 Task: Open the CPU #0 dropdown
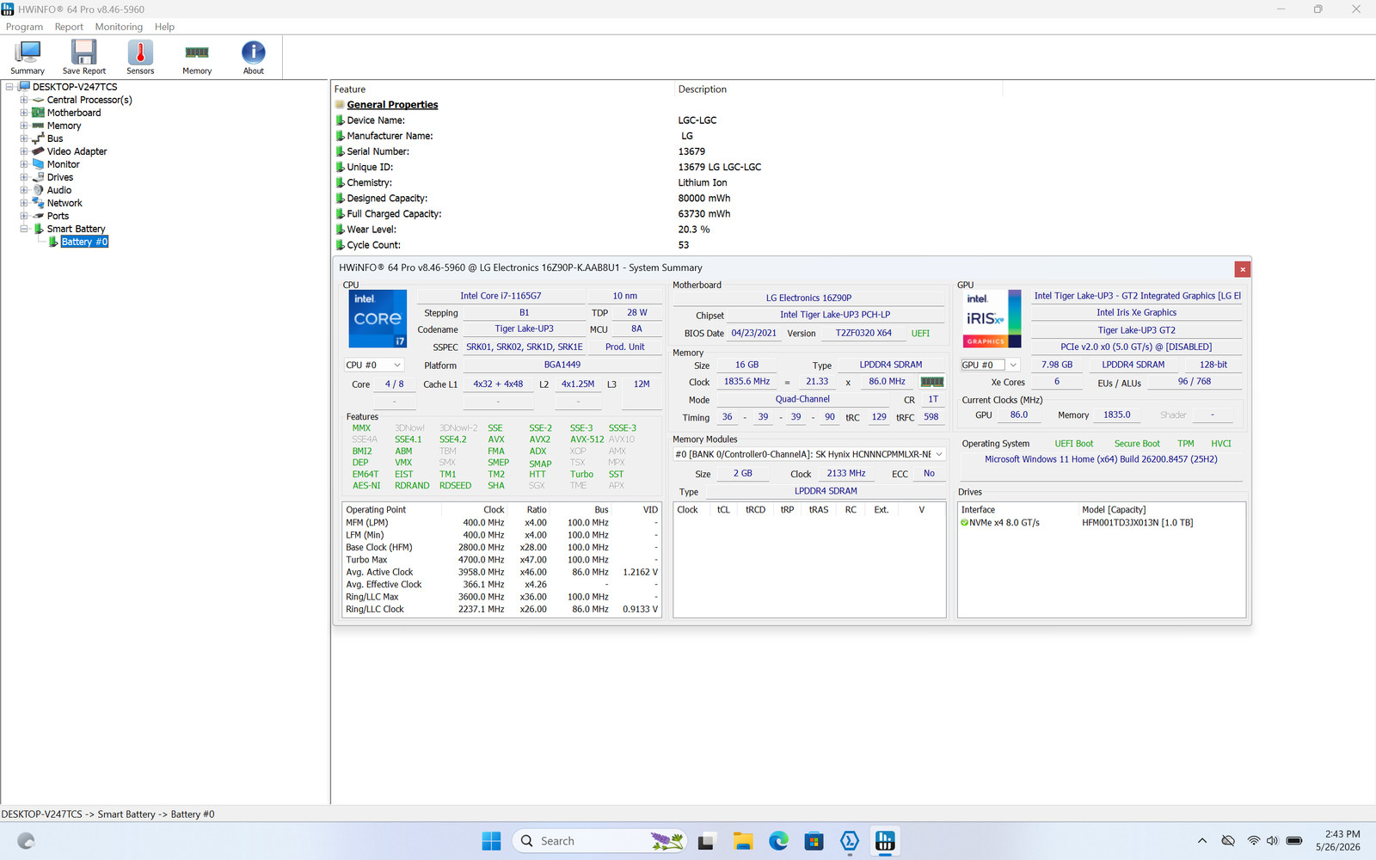[x=373, y=365]
